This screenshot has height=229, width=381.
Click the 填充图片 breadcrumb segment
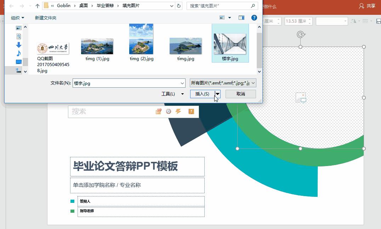click(x=131, y=6)
